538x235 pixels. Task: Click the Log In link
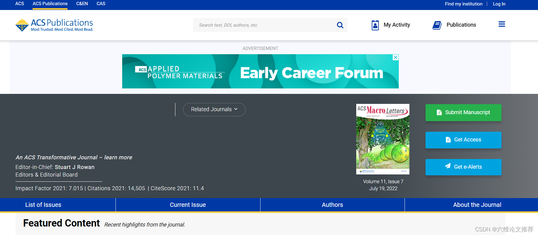pos(499,4)
